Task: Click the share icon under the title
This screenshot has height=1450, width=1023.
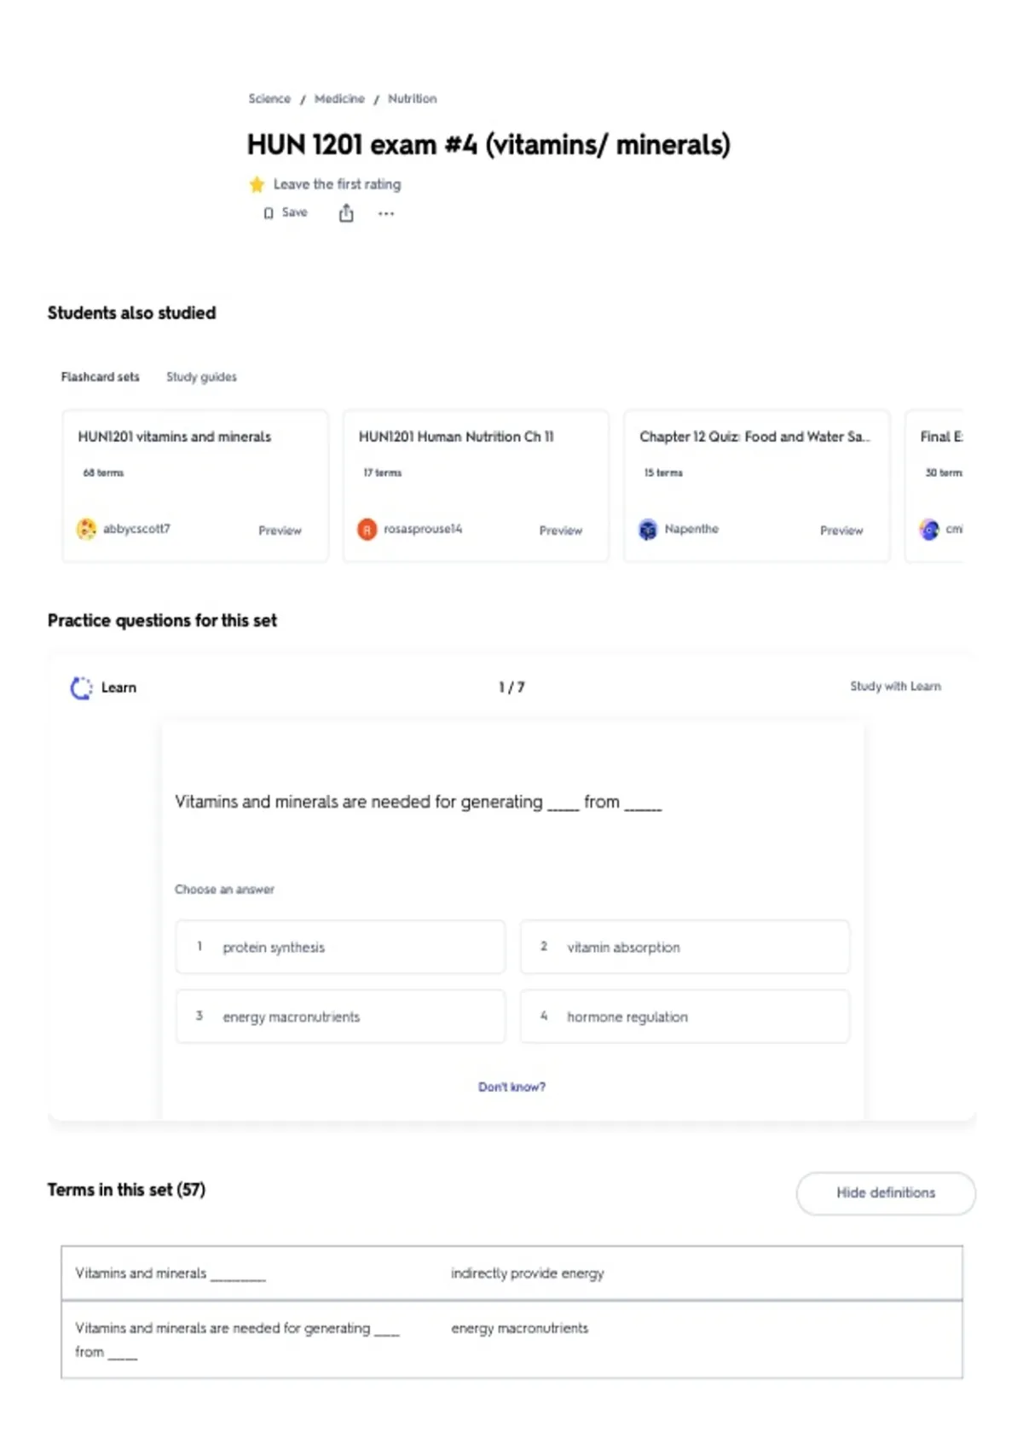Action: (x=346, y=212)
